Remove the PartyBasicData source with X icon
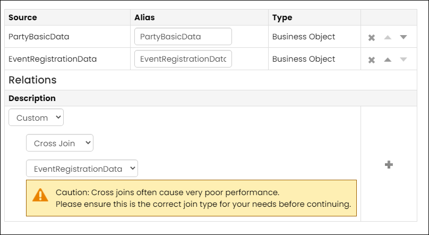 [x=371, y=38]
